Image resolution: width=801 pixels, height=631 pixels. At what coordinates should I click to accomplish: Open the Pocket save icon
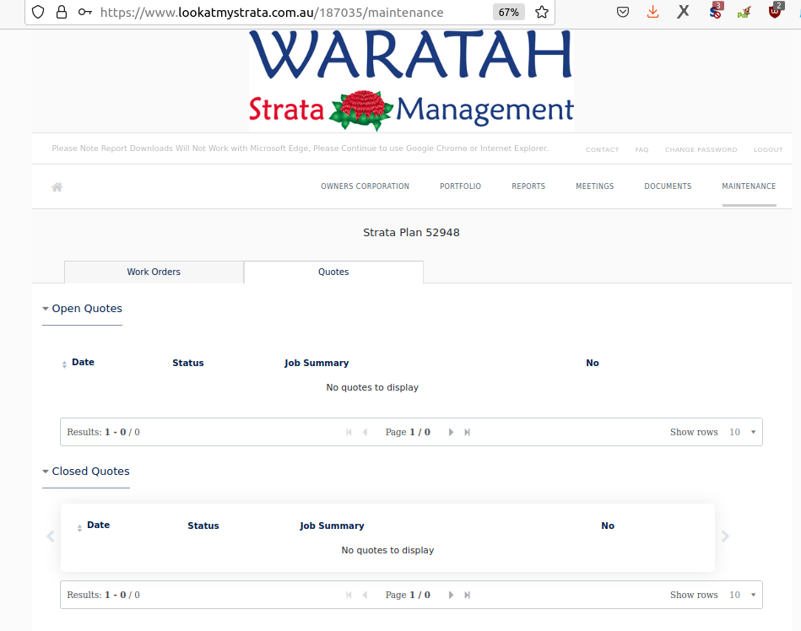coord(622,13)
